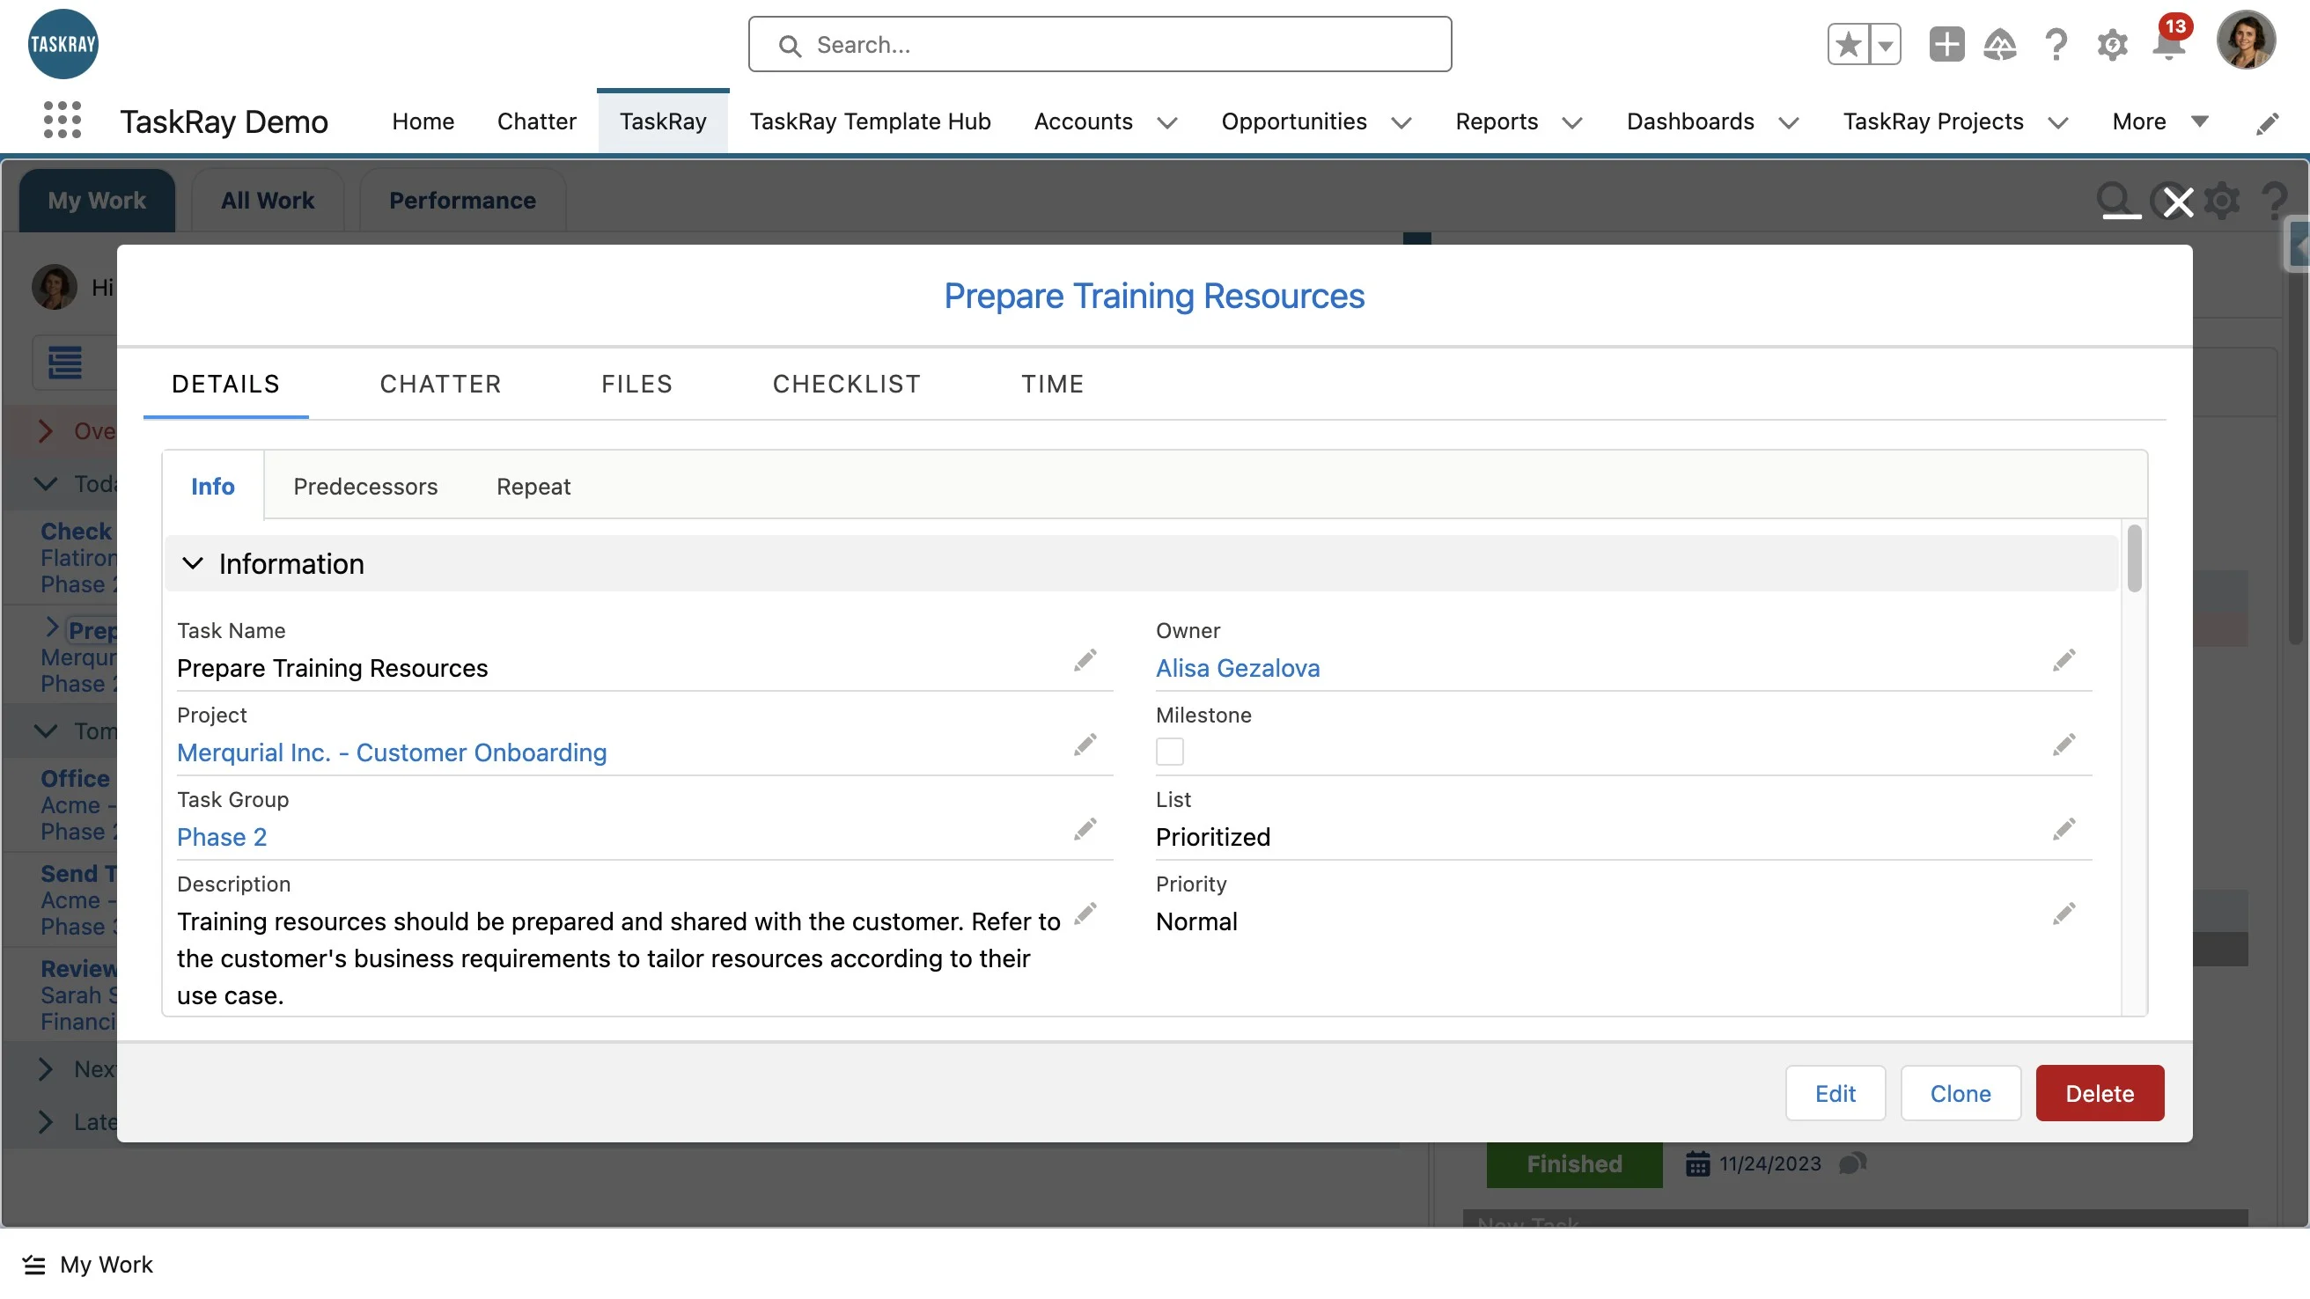
Task: Click the pencil icon next to Task Name
Action: 1085,661
